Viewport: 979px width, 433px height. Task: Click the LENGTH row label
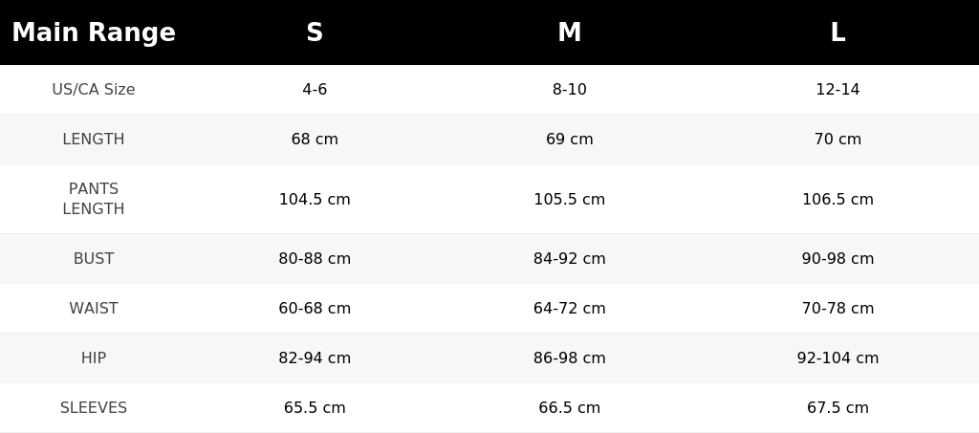click(x=94, y=140)
